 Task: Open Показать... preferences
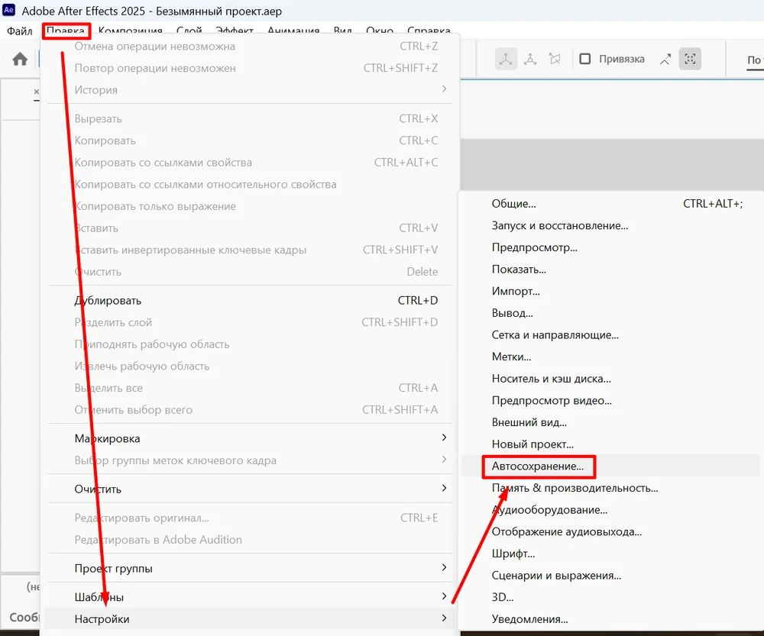click(x=611, y=270)
